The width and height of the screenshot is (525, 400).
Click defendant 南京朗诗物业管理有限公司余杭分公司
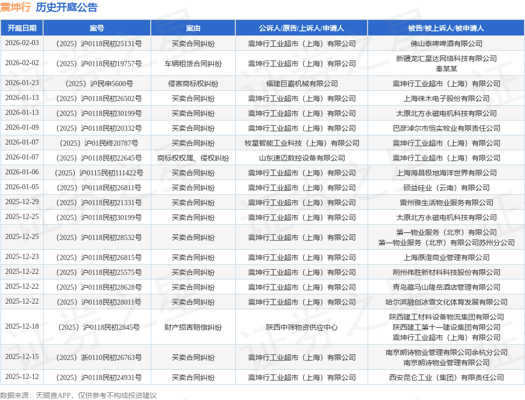pos(447,352)
